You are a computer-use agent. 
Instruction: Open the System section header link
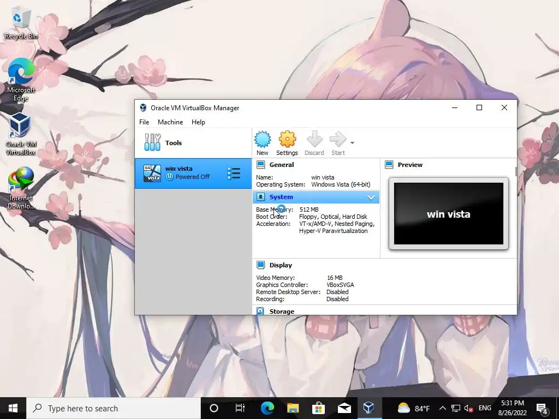pos(281,196)
